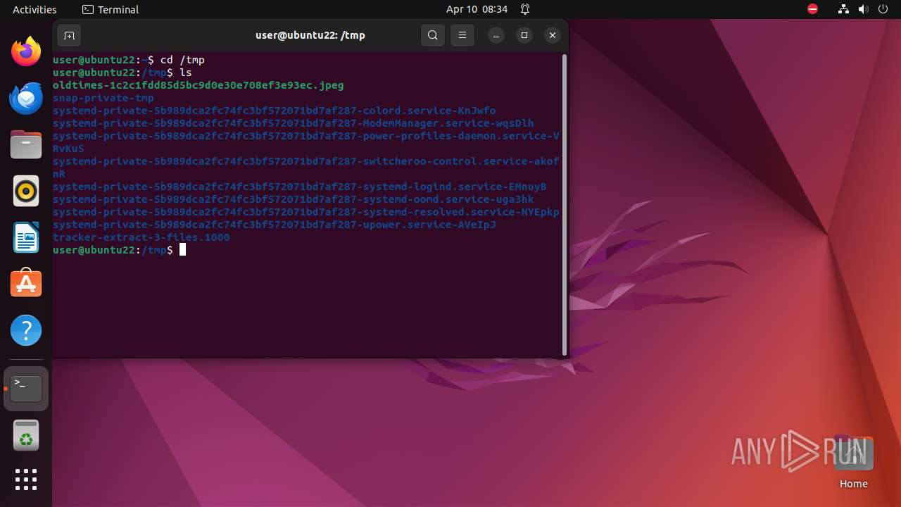Click the 'ls' command text

click(186, 73)
